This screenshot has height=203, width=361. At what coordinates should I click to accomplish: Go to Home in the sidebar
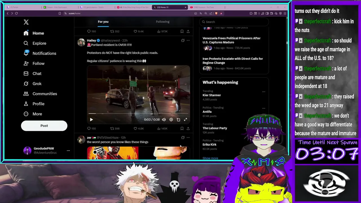[x=34, y=33]
